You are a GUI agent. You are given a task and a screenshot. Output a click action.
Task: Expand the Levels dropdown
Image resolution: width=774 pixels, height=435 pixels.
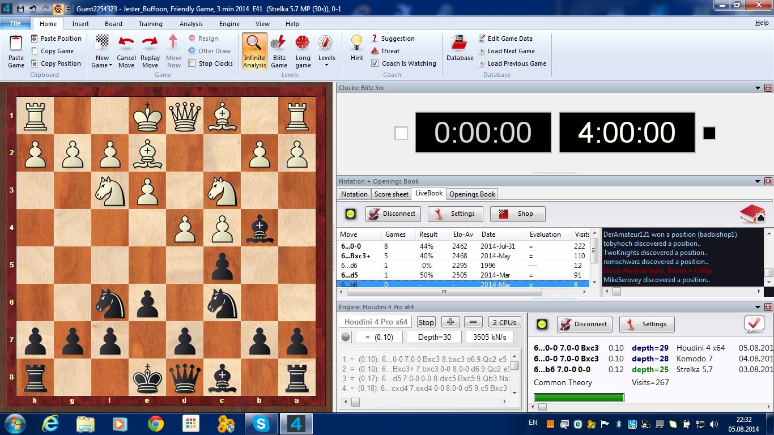tap(326, 65)
